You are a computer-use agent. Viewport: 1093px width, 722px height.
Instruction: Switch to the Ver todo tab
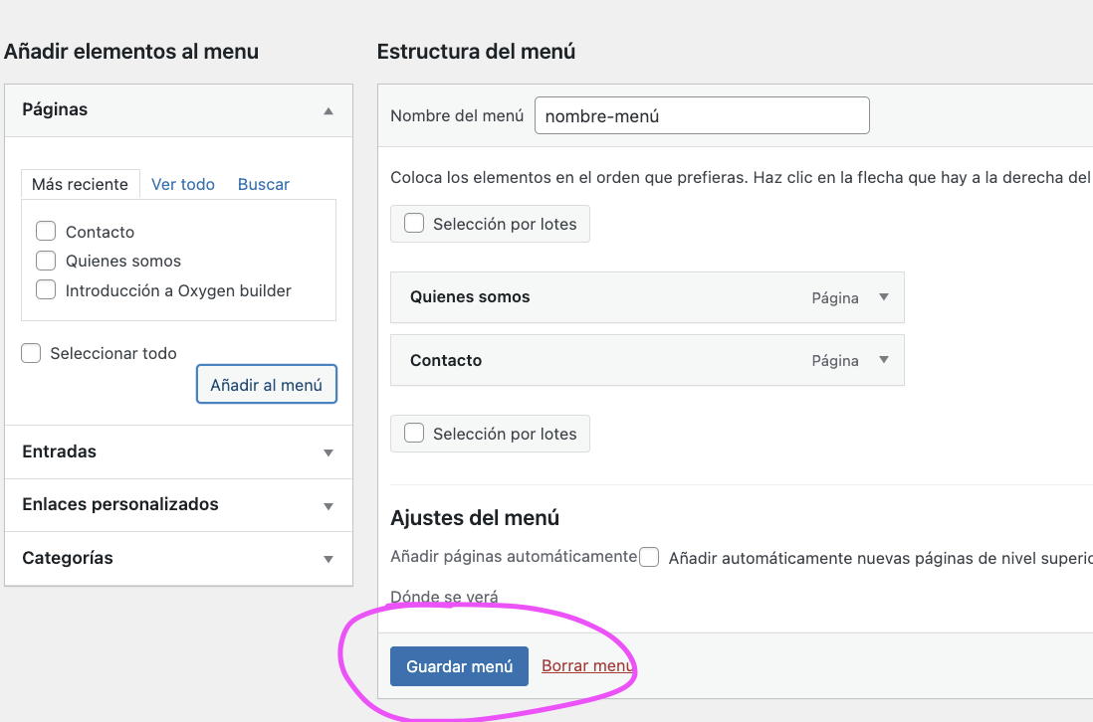tap(183, 184)
